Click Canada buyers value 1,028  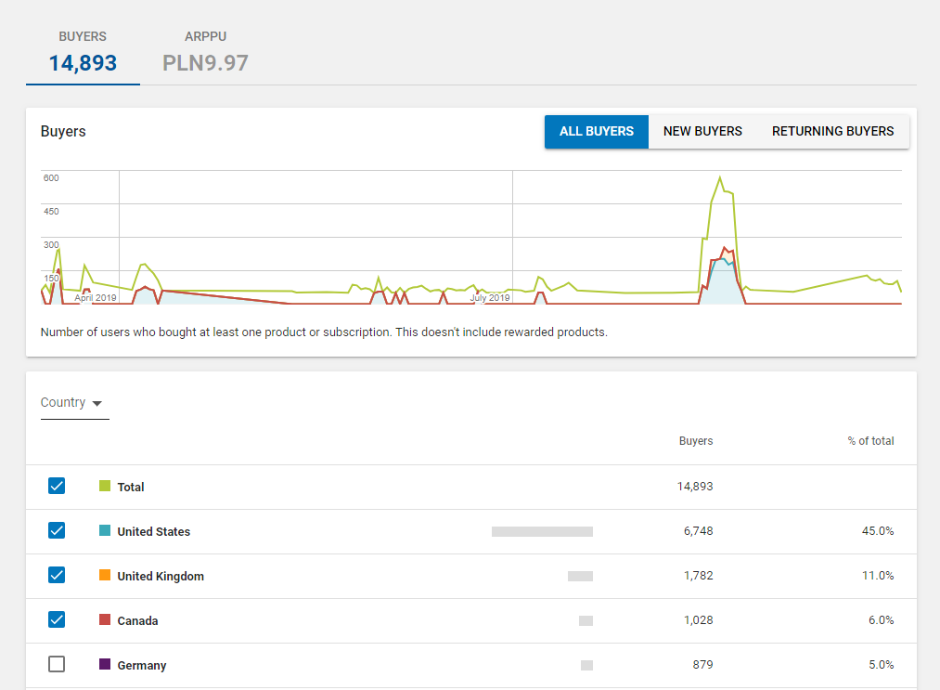pos(699,619)
